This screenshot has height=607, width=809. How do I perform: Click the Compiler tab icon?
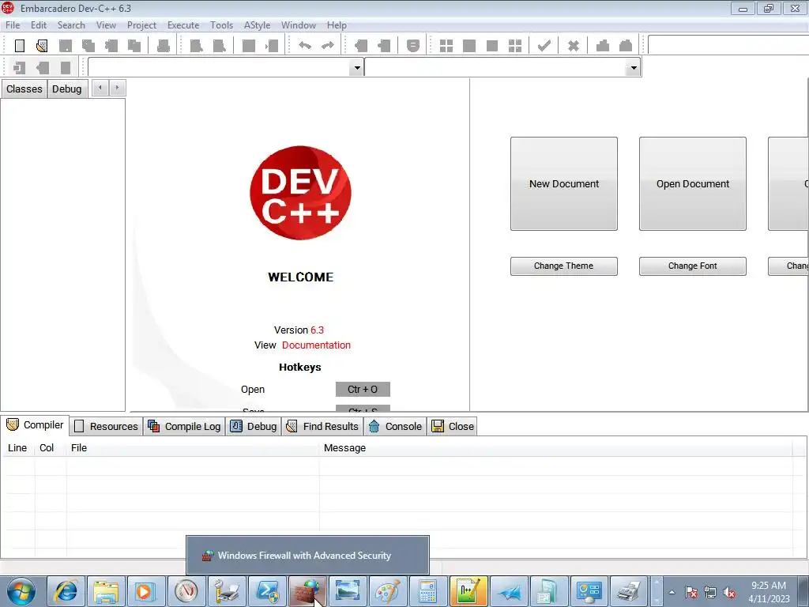[x=13, y=424]
